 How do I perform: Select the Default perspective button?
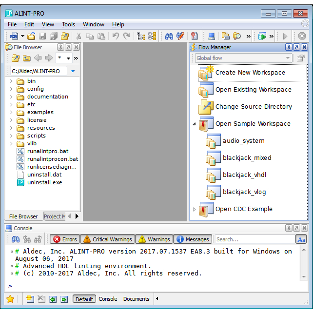point(84,299)
